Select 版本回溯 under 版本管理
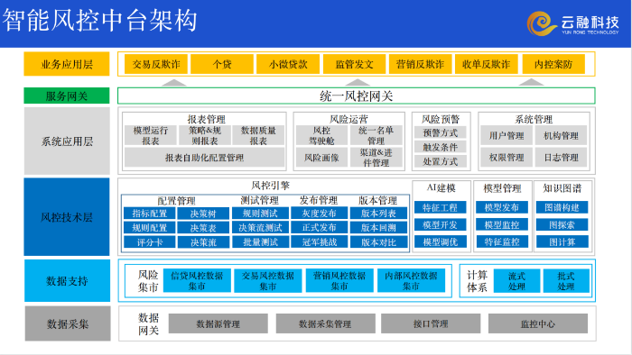 (378, 228)
